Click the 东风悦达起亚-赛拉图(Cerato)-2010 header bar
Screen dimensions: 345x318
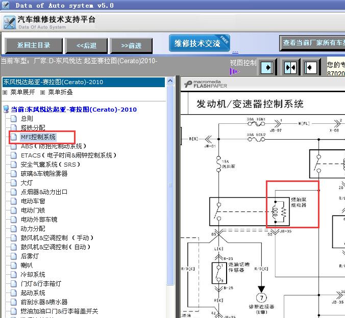click(x=83, y=82)
